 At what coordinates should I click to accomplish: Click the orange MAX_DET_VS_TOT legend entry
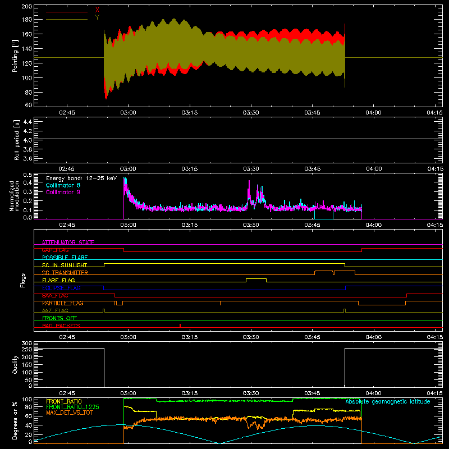(x=69, y=413)
